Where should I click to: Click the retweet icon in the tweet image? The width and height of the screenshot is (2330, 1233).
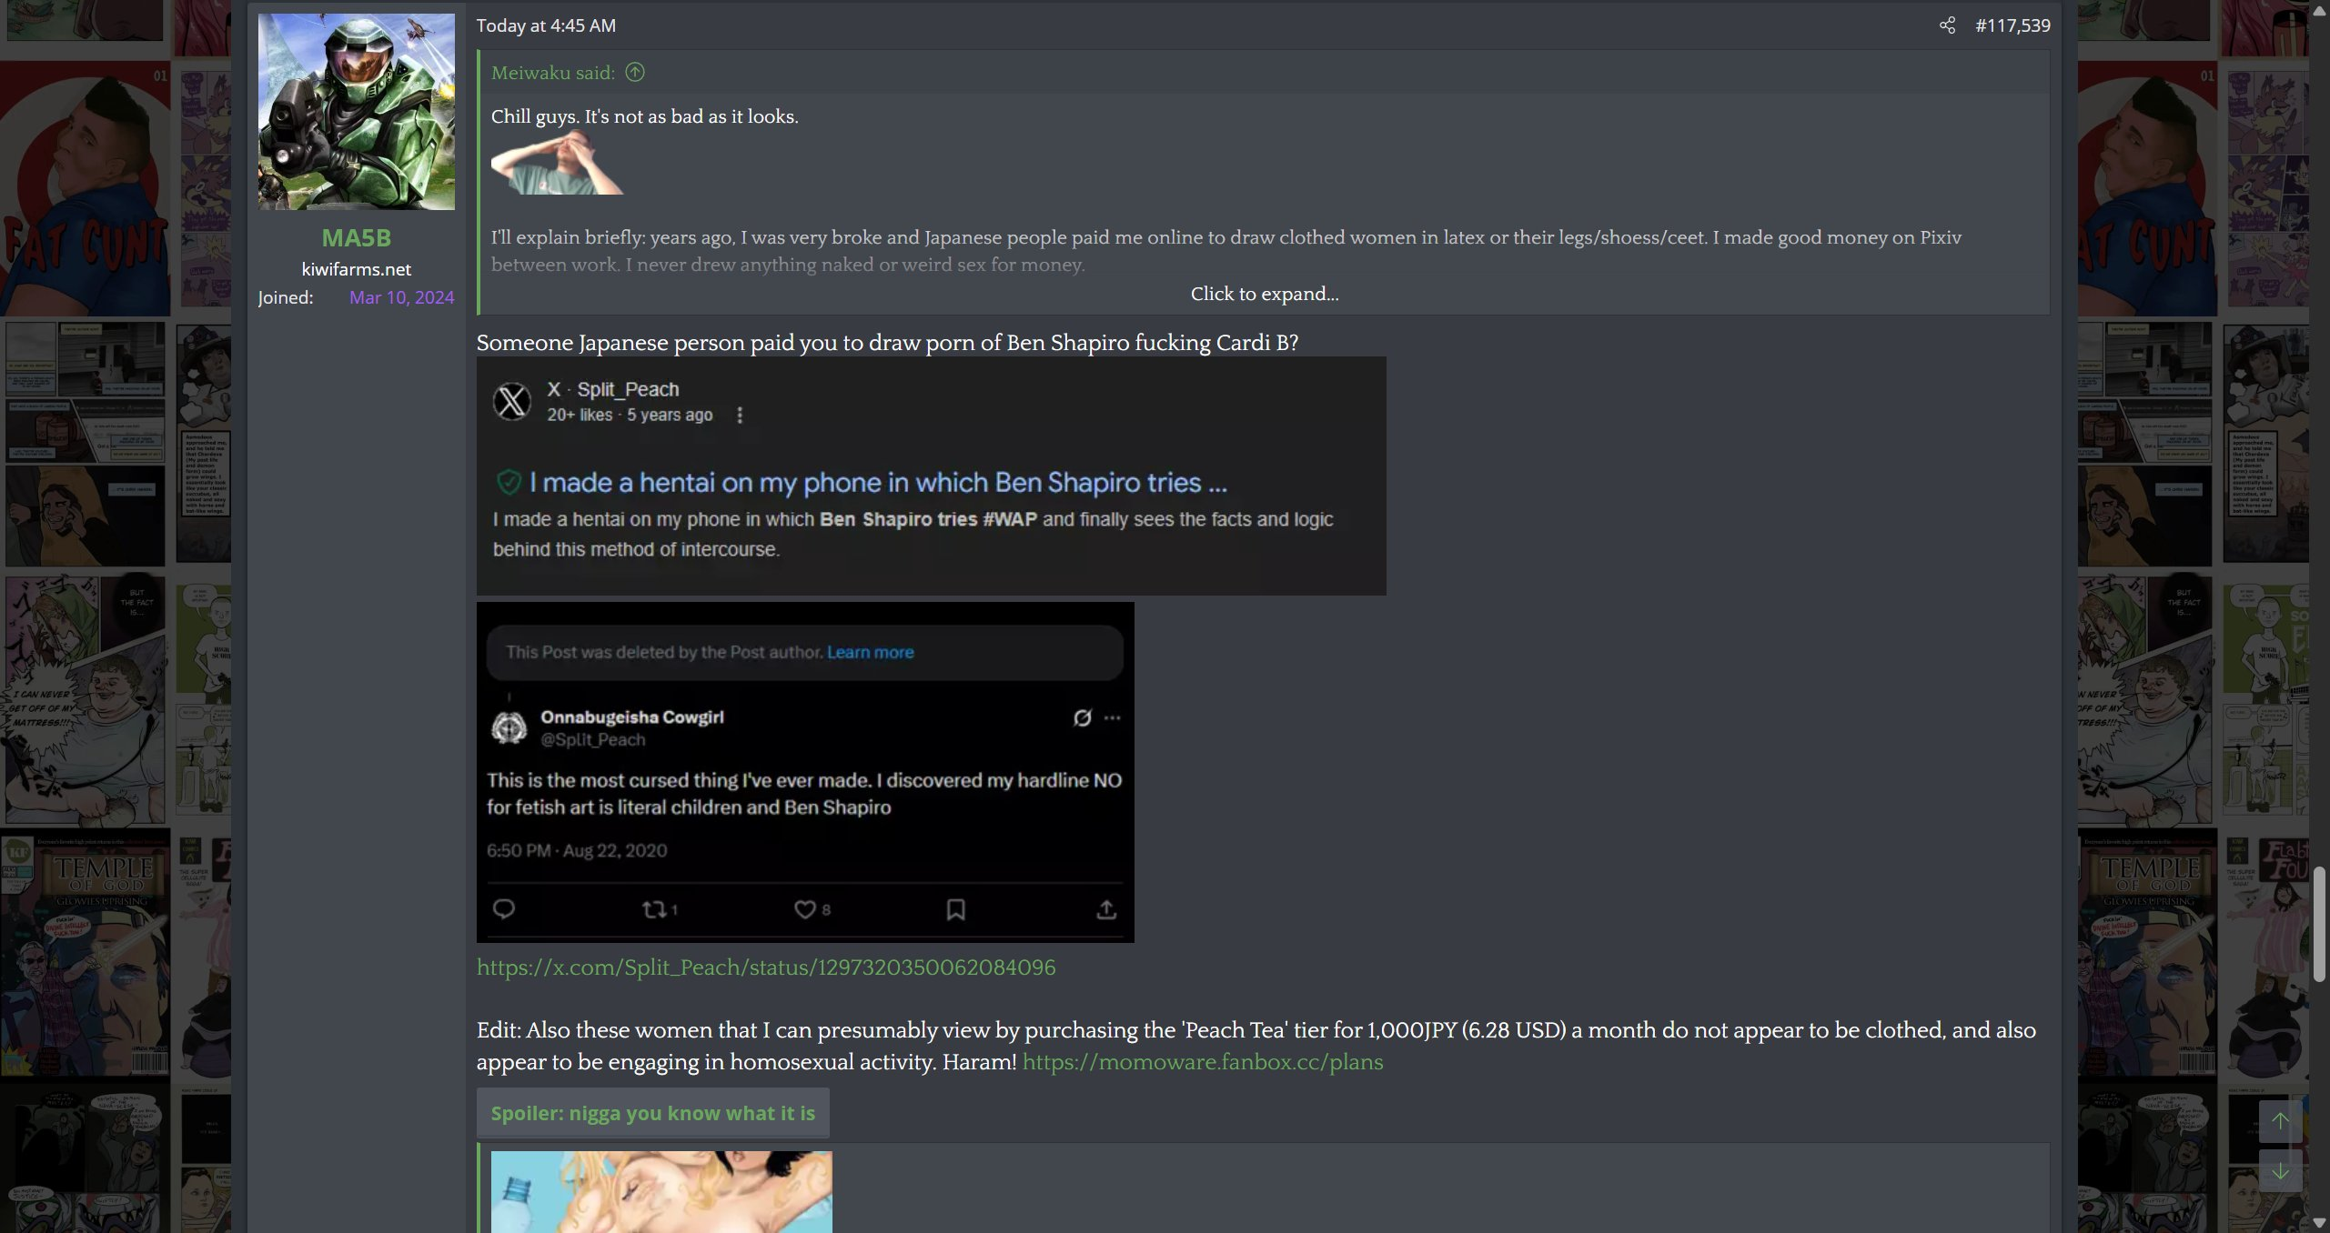(x=654, y=909)
